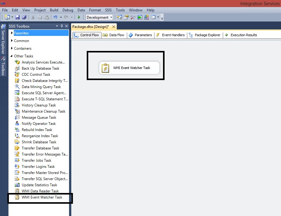Viewport: 281px width, 216px height.
Task: Close the SSIS Toolbox panel
Action: 66,26
